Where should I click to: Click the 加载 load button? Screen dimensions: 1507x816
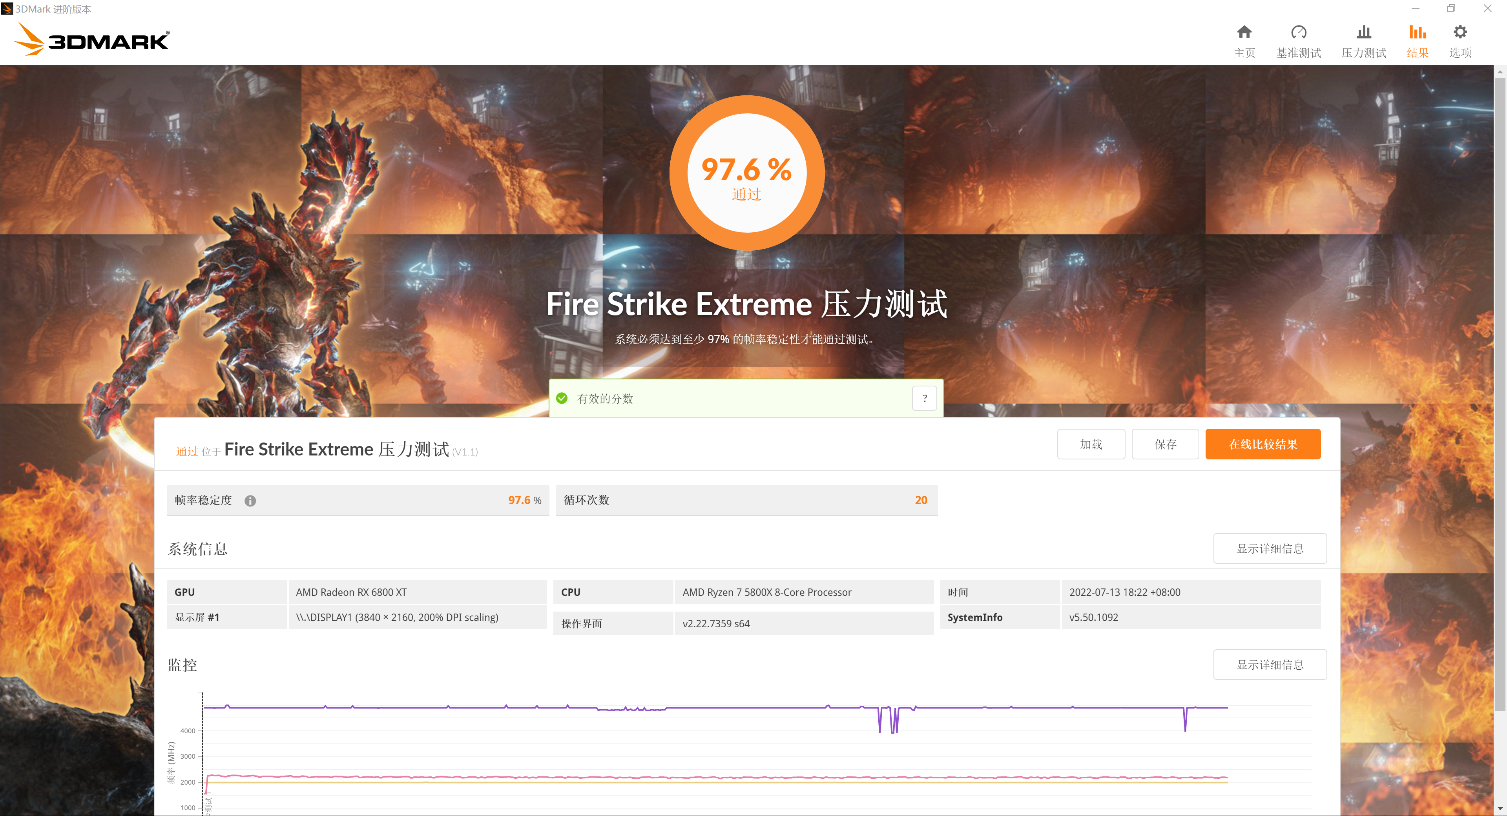point(1091,444)
